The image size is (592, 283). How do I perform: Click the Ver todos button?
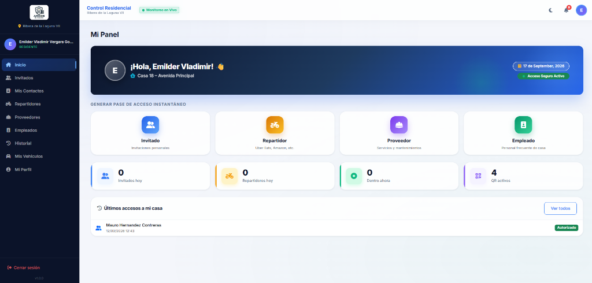coord(560,208)
